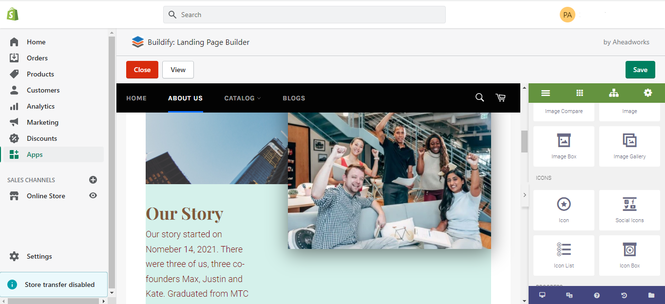Open builder settings gear tab
The height and width of the screenshot is (304, 665).
pos(648,93)
